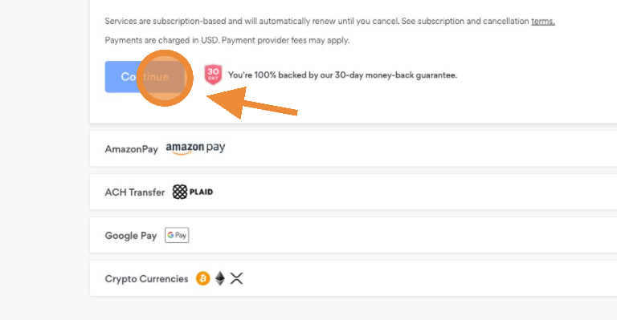Viewport: 617px width, 320px height.
Task: Click the Ethereum diamond icon
Action: (220, 278)
